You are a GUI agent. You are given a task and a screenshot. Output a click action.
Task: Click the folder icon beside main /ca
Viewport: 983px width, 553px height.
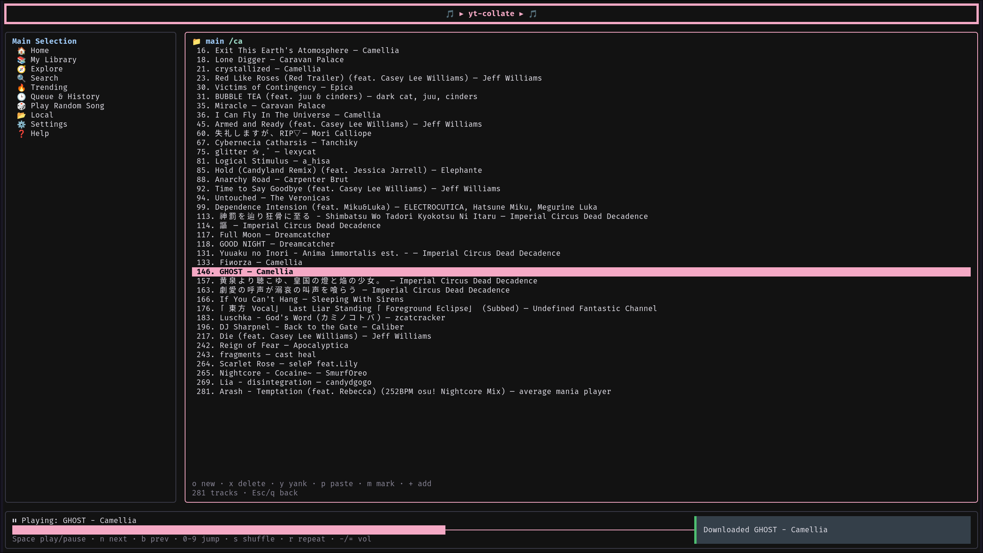197,41
